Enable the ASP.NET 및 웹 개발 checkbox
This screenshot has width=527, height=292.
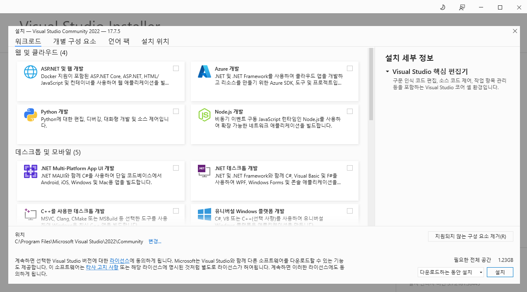[x=176, y=68]
